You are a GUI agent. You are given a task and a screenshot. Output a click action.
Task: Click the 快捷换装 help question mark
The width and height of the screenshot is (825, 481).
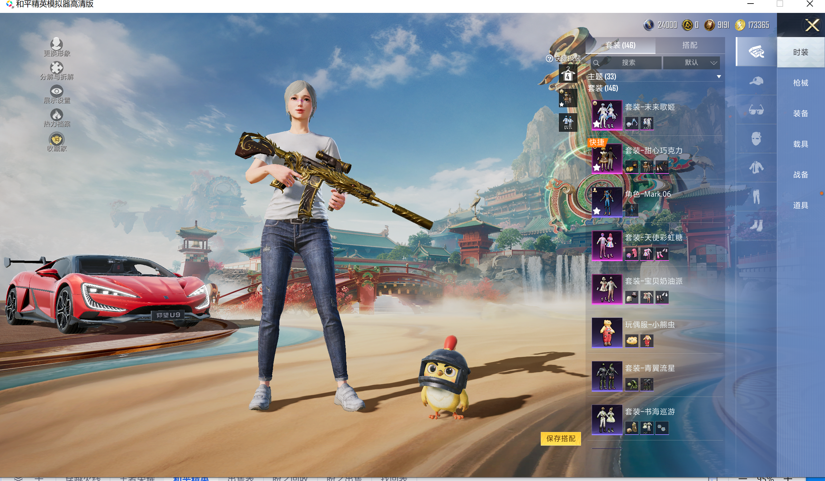coord(549,59)
